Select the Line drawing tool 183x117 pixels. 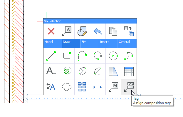click(51, 56)
